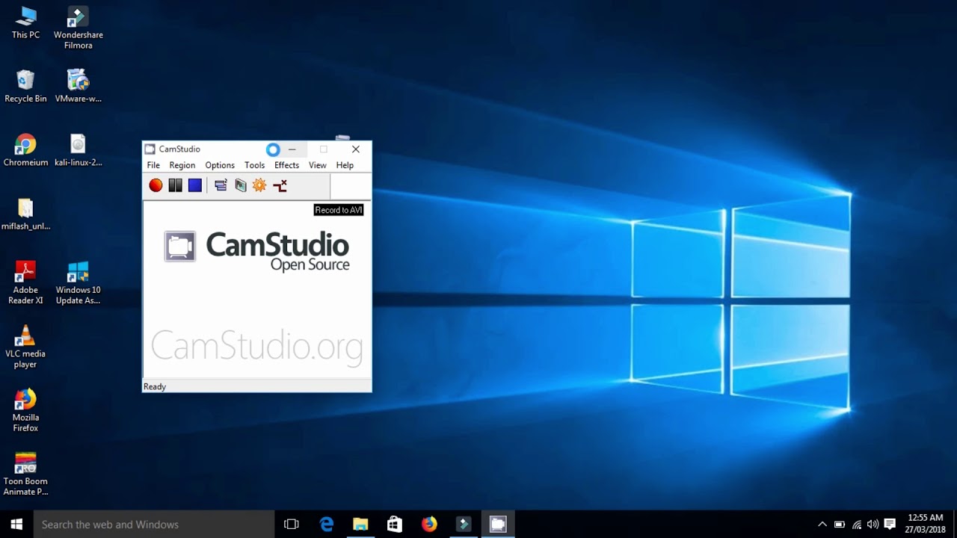The image size is (957, 538).
Task: Select the Adobe Reader XI desktop shortcut
Action: coord(25,283)
